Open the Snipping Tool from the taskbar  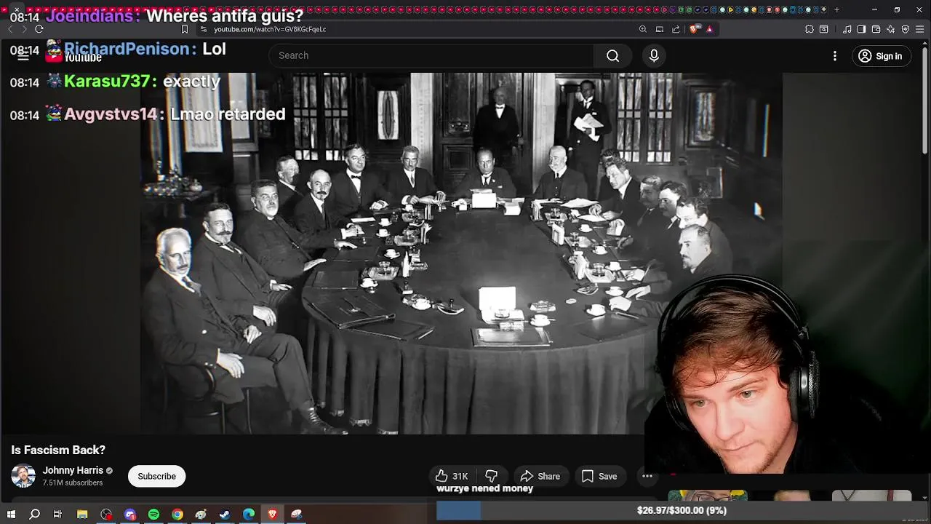[x=297, y=515]
